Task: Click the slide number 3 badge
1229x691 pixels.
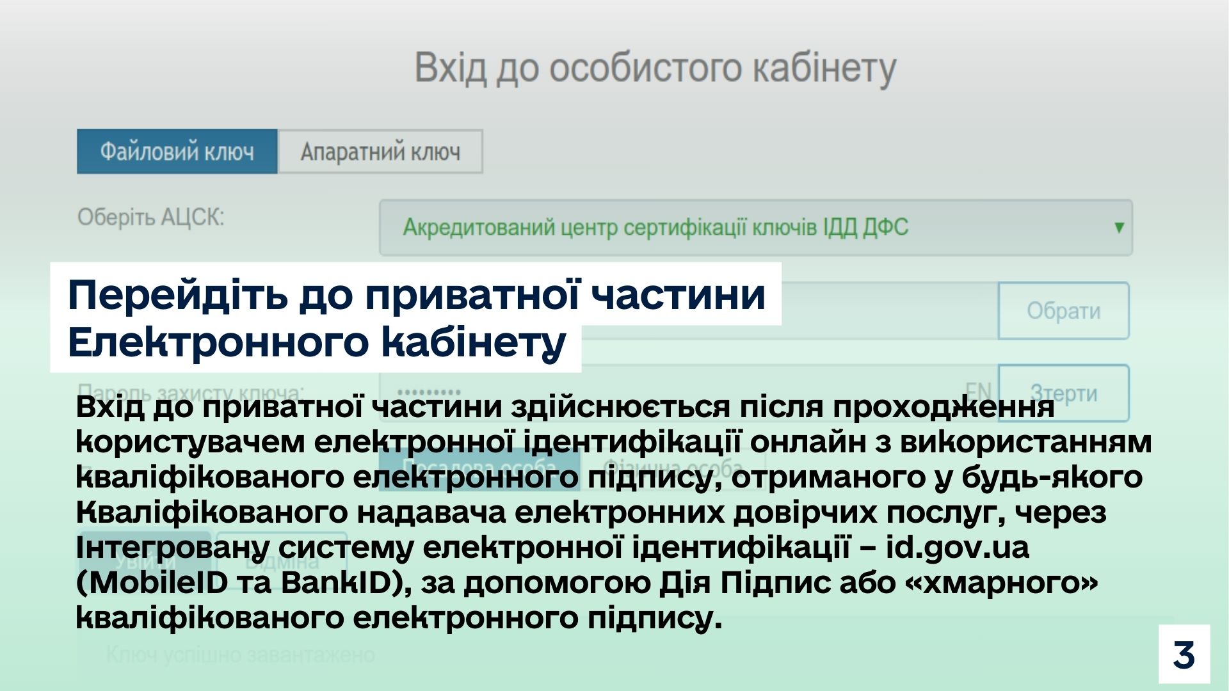Action: pos(1184,655)
